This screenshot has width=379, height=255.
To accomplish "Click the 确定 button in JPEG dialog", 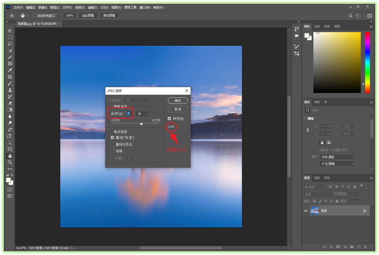I will 178,101.
